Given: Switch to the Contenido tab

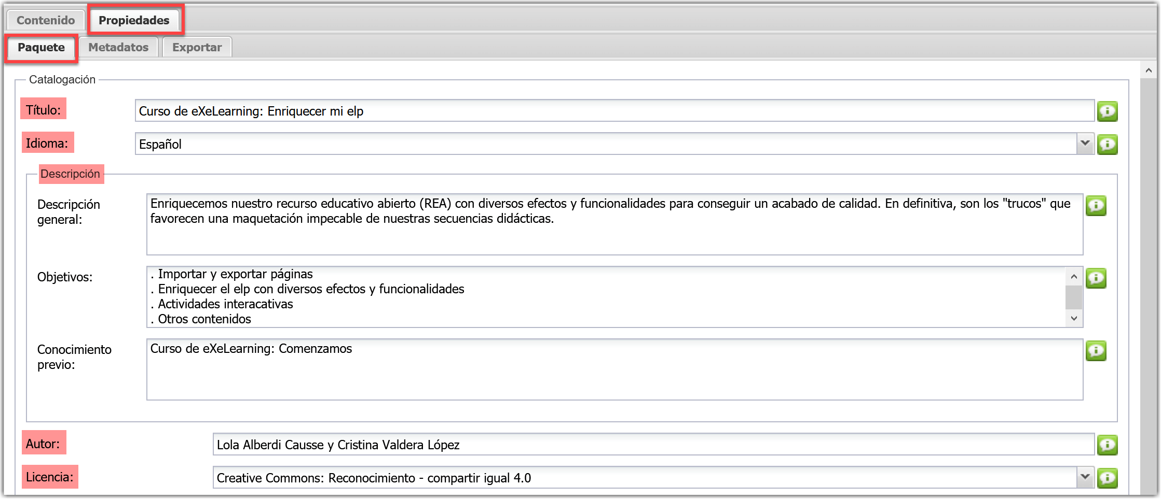Looking at the screenshot, I should (46, 20).
